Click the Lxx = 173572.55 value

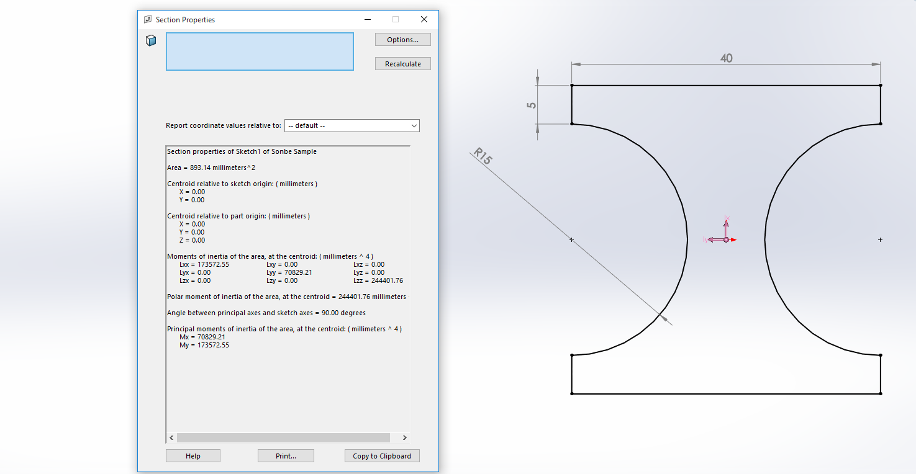click(204, 264)
